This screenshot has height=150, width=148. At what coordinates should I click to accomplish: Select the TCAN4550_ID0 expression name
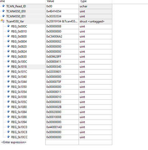click(x=16, y=11)
